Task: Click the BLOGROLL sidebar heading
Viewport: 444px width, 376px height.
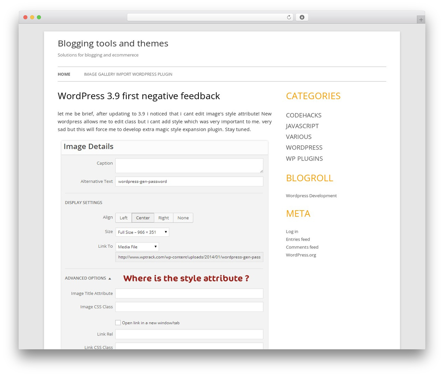Action: (309, 178)
